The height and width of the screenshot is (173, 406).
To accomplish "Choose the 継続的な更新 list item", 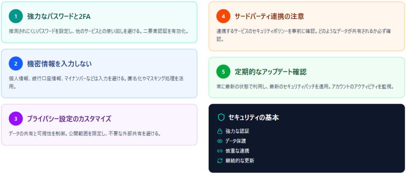I will tap(239, 161).
